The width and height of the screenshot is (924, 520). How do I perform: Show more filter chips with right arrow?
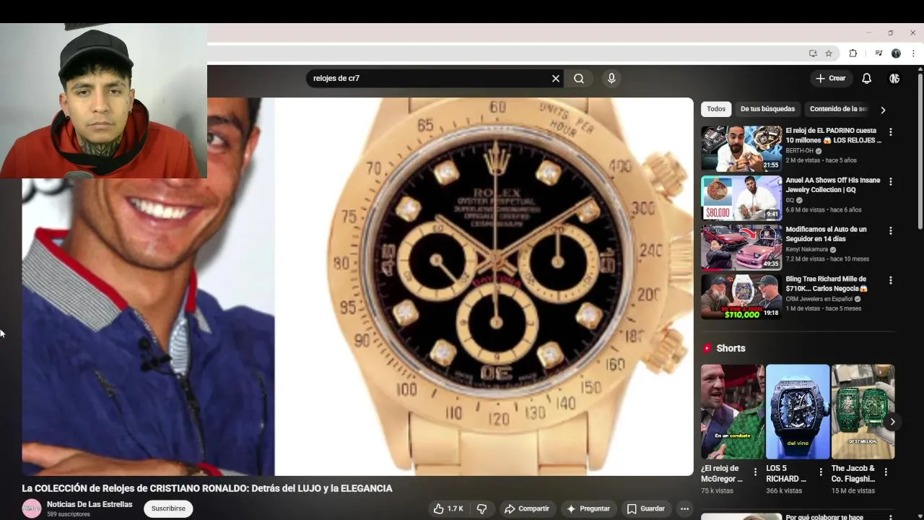(883, 110)
